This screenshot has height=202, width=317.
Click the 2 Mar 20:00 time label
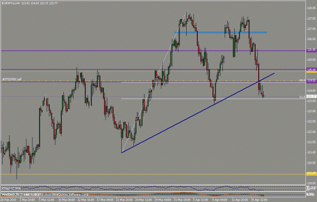click(x=27, y=200)
